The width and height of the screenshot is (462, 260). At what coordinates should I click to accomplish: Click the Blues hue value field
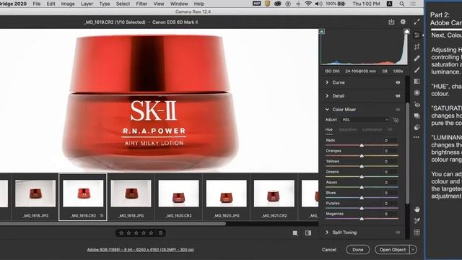tap(389, 193)
